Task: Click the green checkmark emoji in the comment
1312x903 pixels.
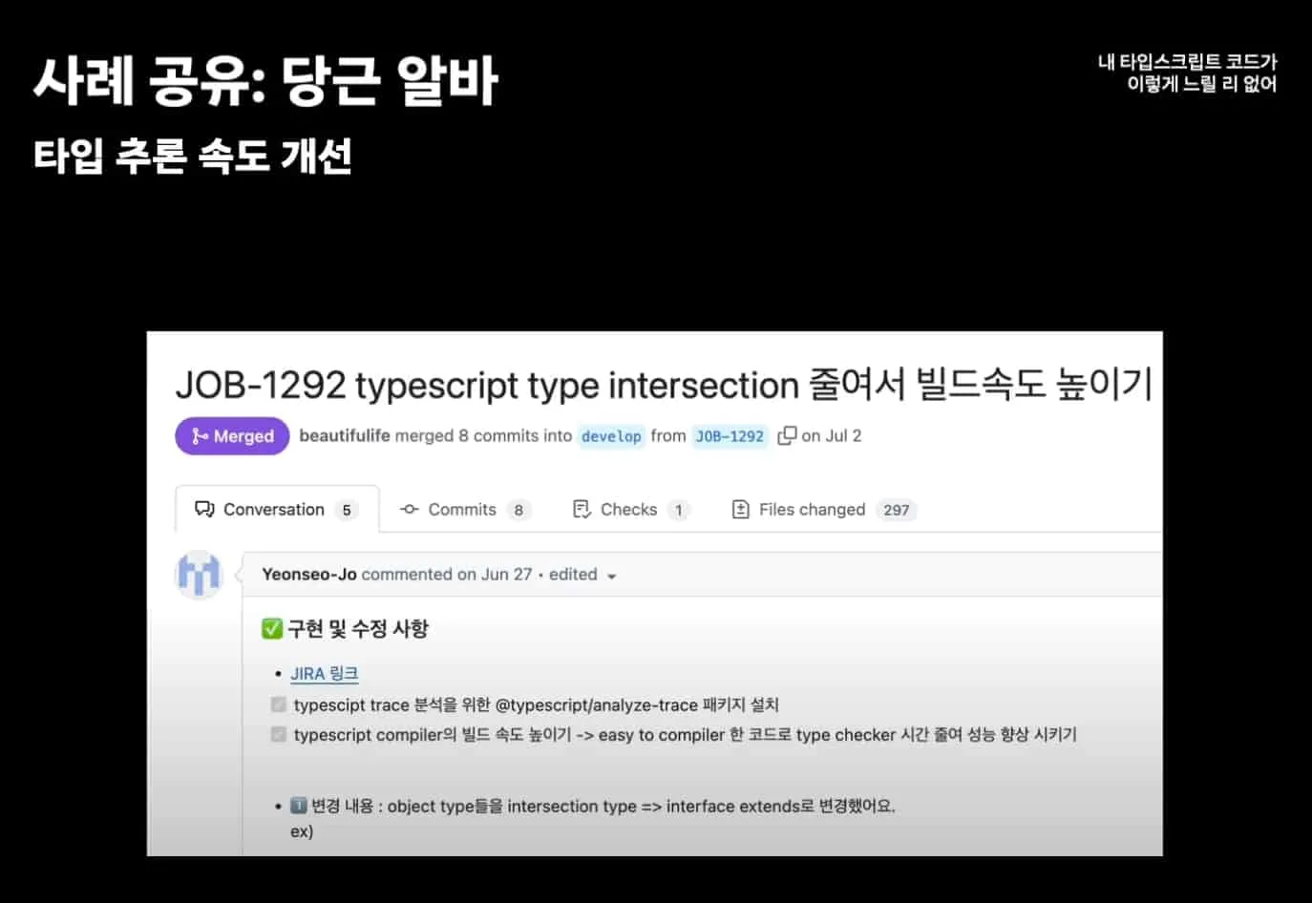Action: coord(270,628)
